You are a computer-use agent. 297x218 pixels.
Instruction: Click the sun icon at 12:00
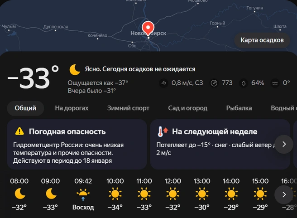(x=173, y=194)
